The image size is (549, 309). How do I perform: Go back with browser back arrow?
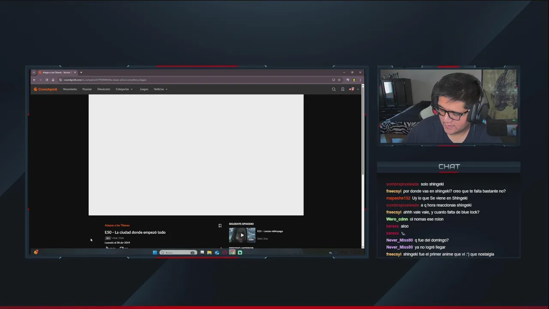[34, 80]
